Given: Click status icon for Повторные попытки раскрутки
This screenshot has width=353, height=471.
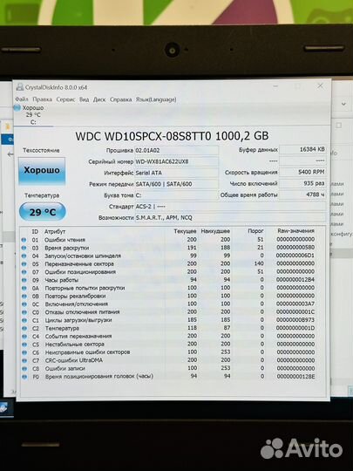Looking at the screenshot, I should click(24, 288).
